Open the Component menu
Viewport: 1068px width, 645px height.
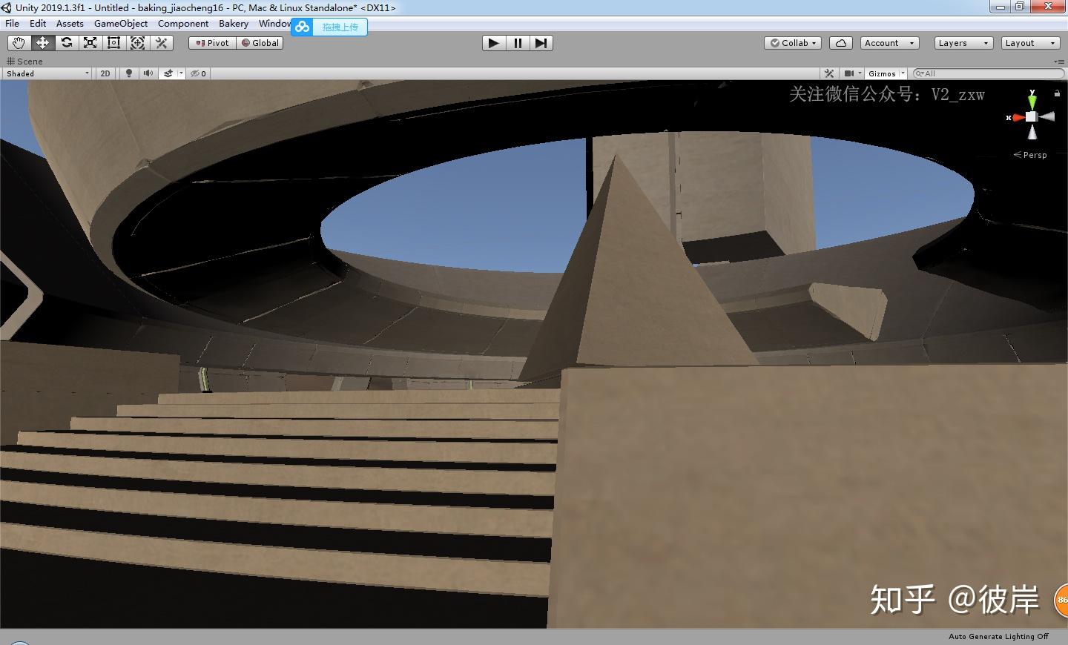[183, 24]
